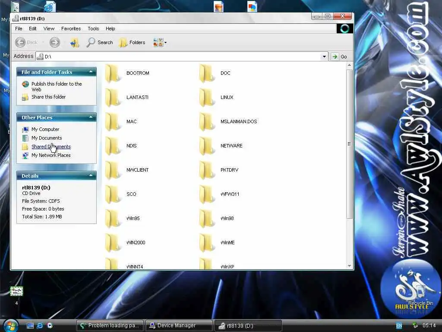Open the Tools menu

(x=93, y=29)
